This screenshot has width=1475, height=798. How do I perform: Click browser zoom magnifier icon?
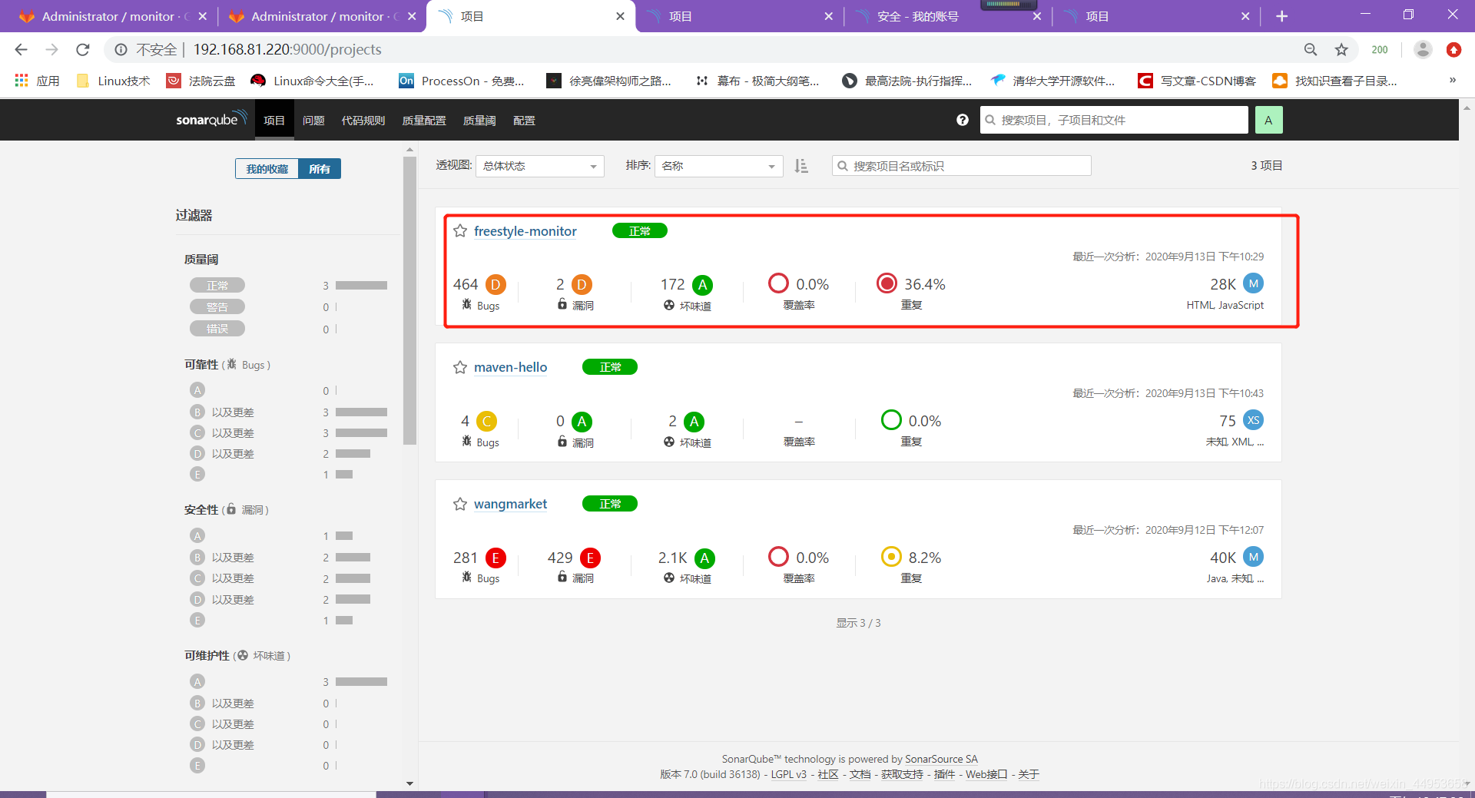click(1311, 50)
